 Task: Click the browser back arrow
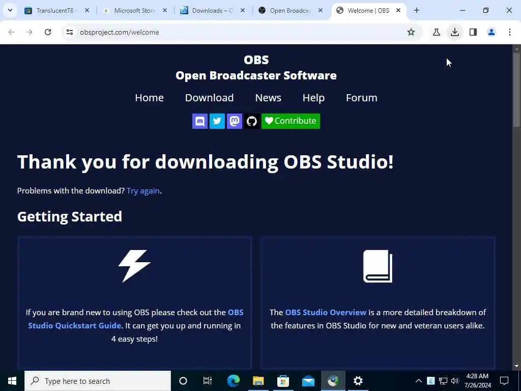[x=11, y=32]
